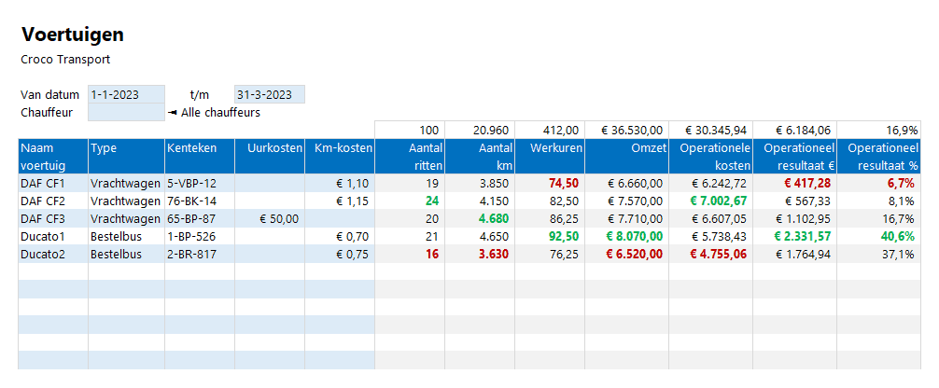
Task: Click the red € 417,28 result cell
Action: (x=794, y=183)
